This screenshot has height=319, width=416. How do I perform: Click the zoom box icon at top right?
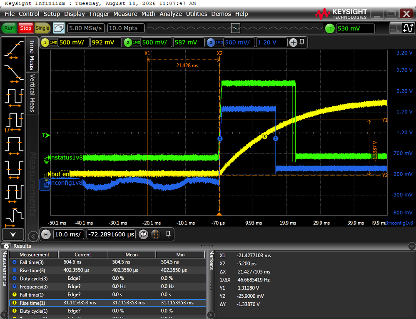[395, 28]
